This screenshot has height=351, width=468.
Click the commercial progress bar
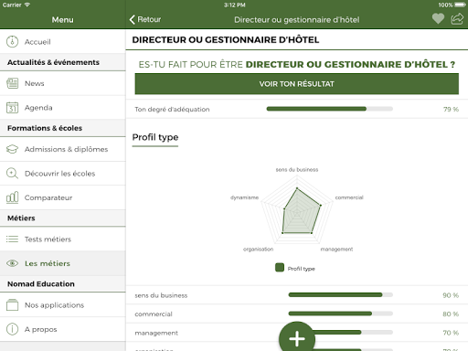pyautogui.click(x=341, y=314)
